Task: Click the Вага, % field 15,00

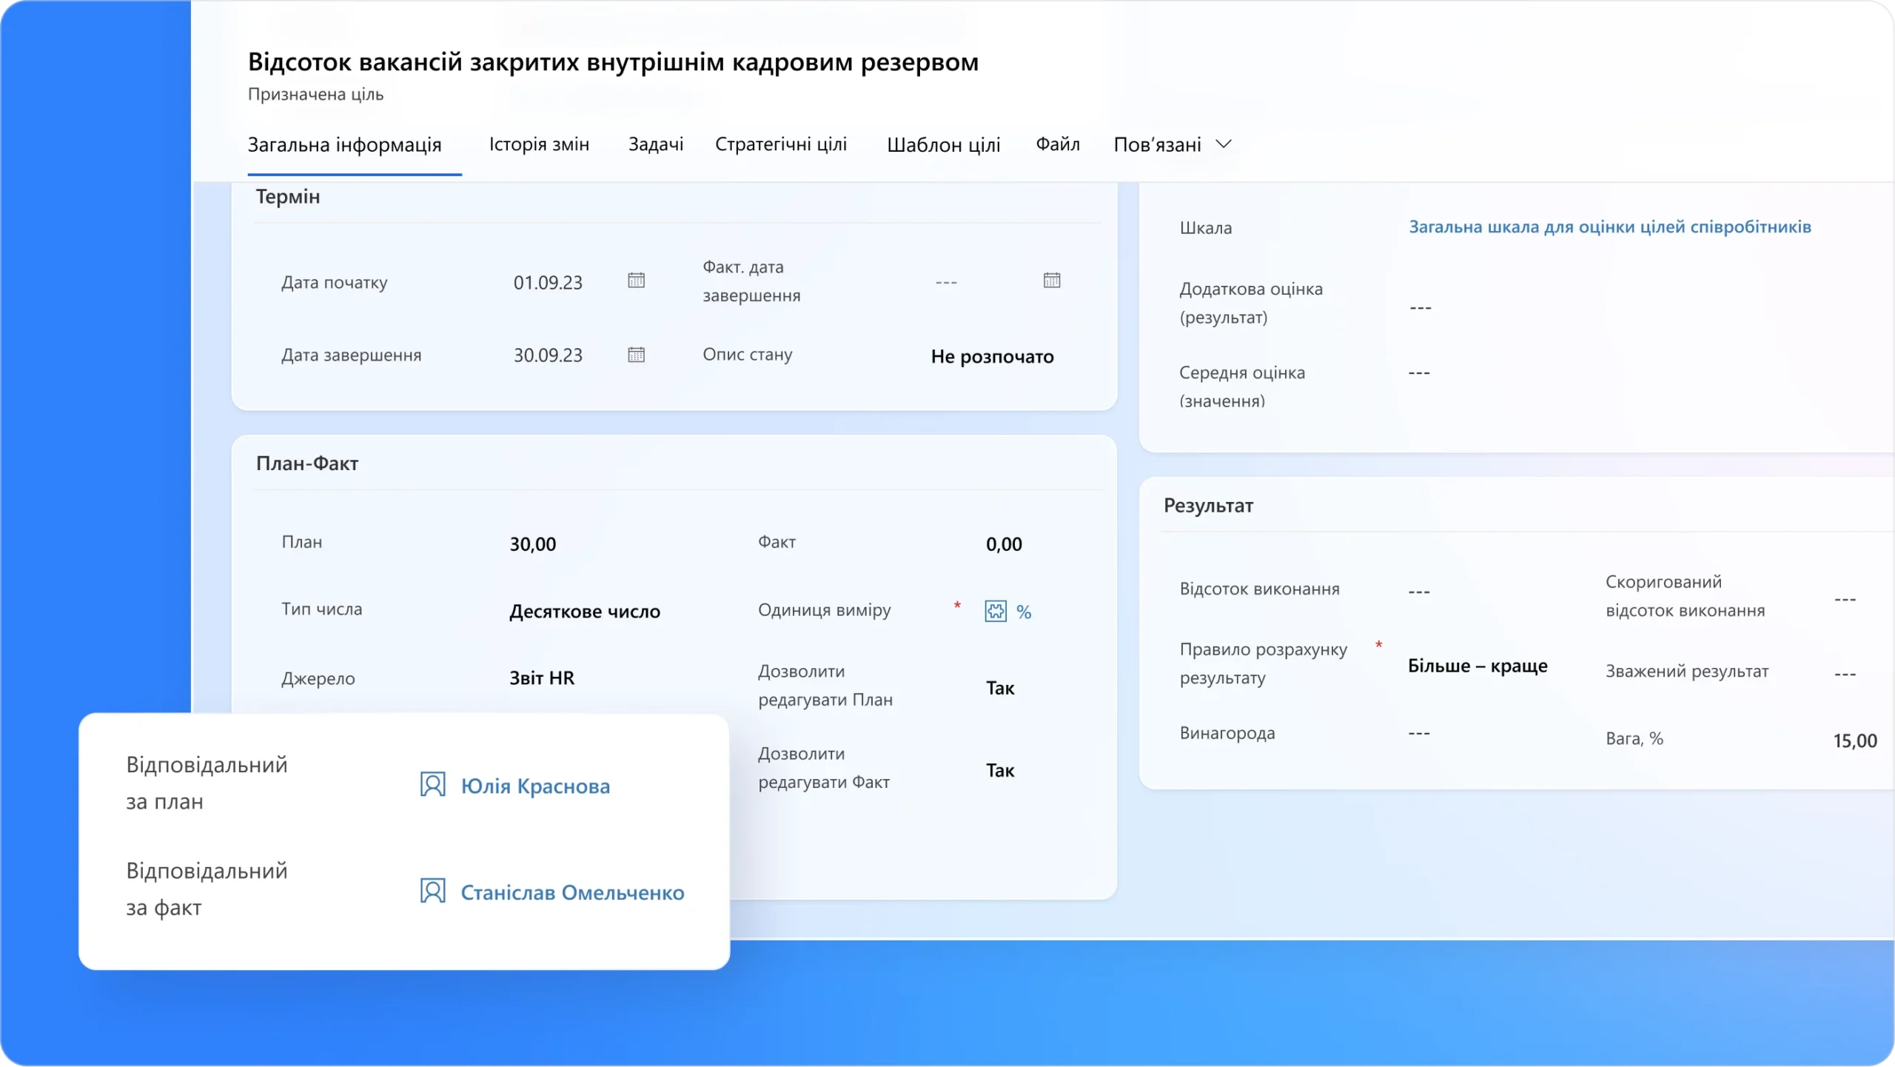Action: [1854, 740]
